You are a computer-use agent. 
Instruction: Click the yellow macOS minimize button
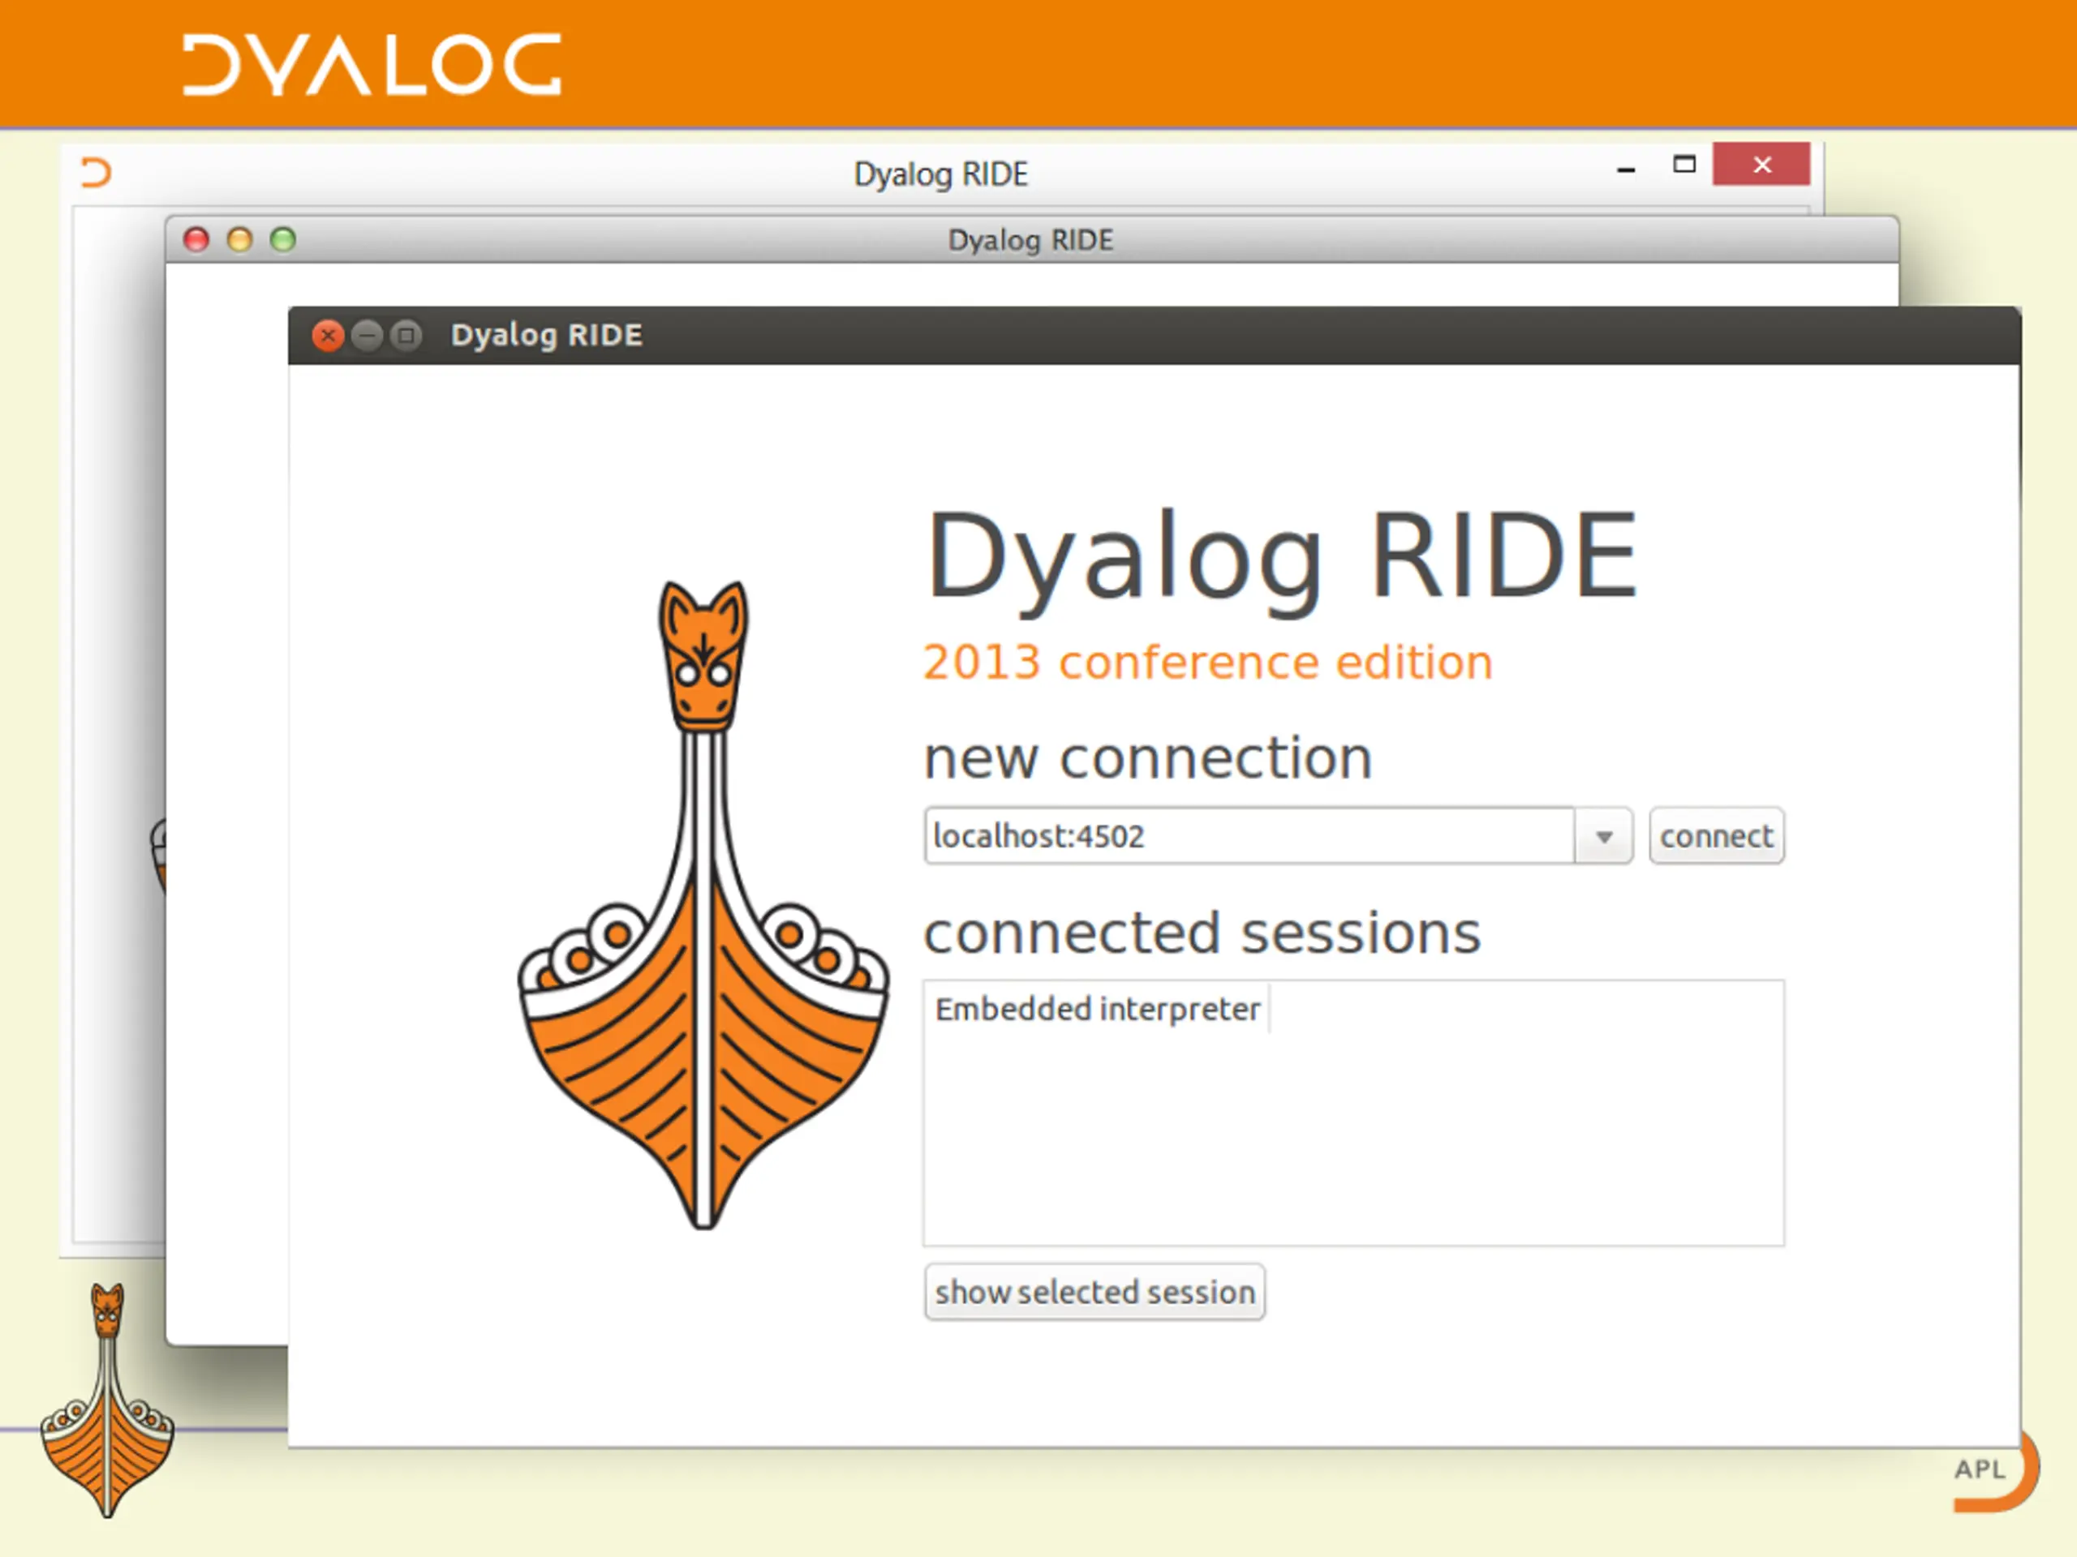[x=239, y=239]
